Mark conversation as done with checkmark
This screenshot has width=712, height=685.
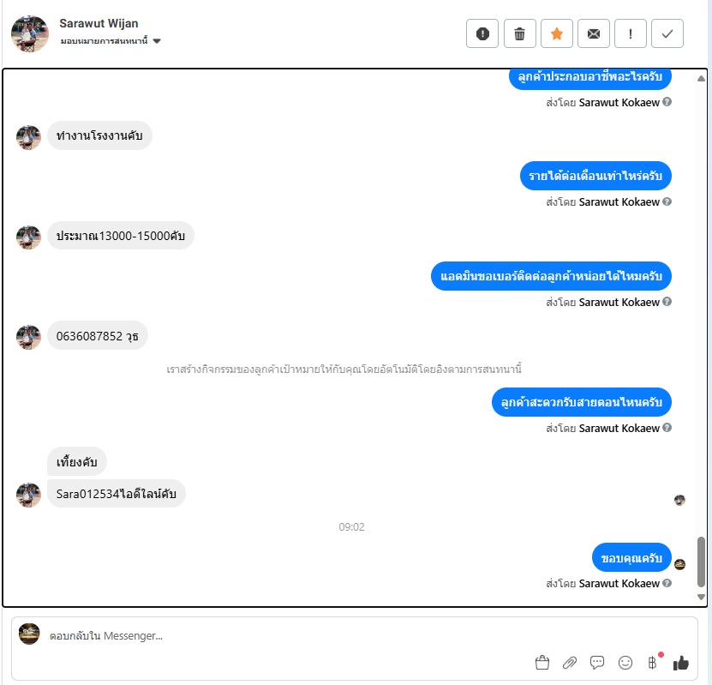coord(667,33)
